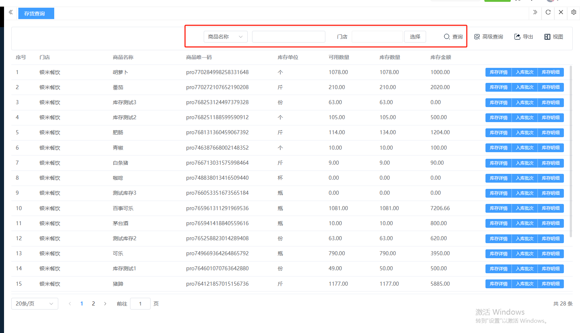
Task: Open 库存详情 for 胡萝卜 row
Action: click(498, 72)
